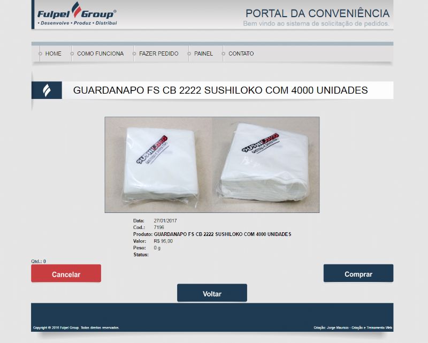Open the HOME menu item
The width and height of the screenshot is (428, 343).
[53, 54]
